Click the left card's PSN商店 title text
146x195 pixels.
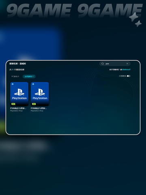pos(18,108)
